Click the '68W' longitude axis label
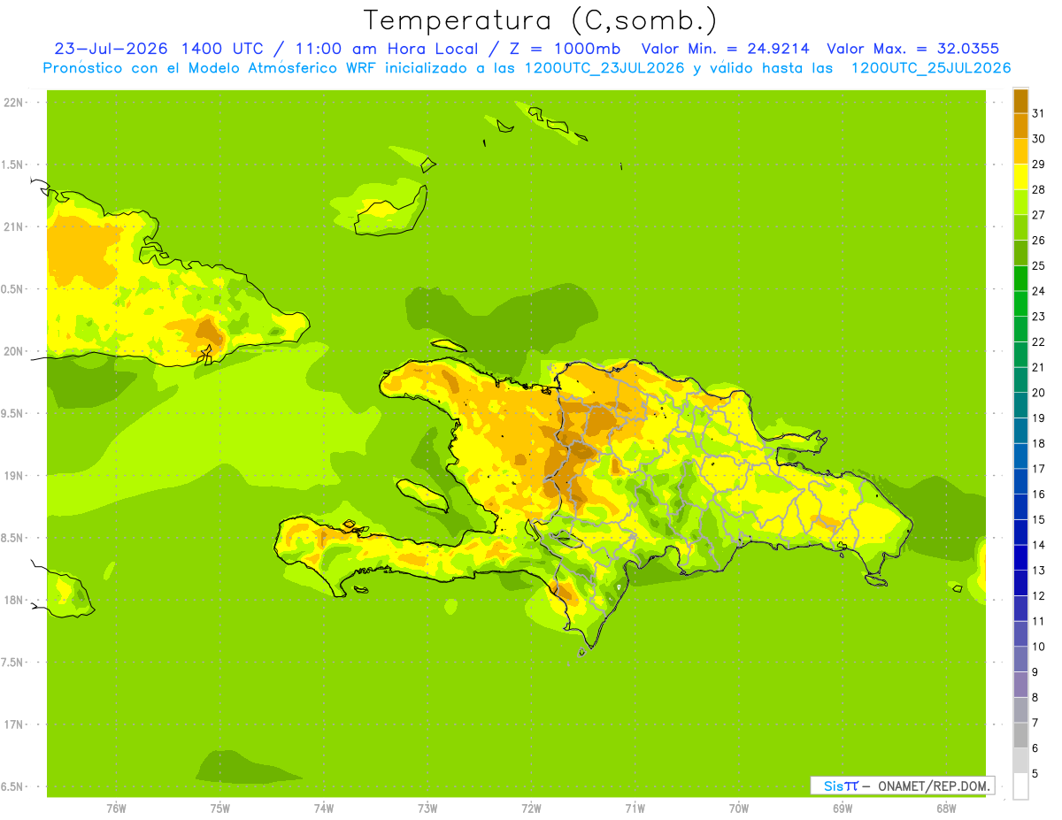The image size is (1062, 820). click(x=946, y=809)
